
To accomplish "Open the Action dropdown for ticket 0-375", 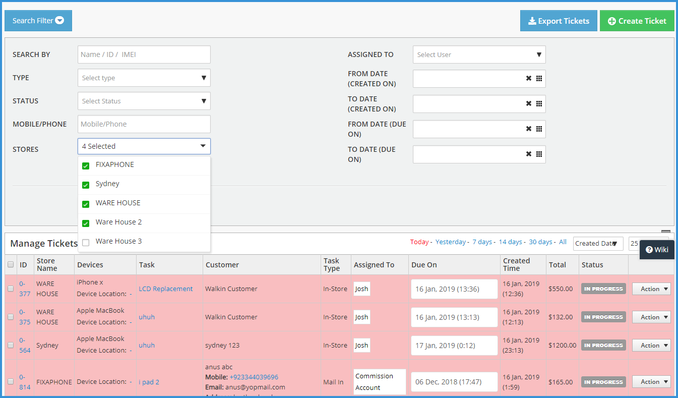I will tap(651, 317).
